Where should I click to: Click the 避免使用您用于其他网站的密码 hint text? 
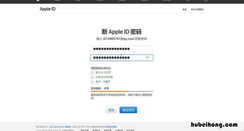coord(121,96)
